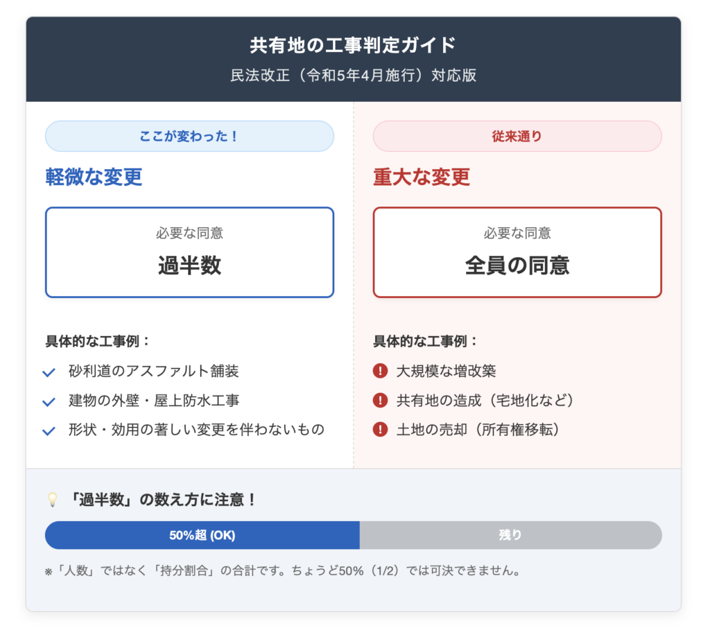The height and width of the screenshot is (628, 710).
Task: Click the red warning icon beside 大規模な増改築
Action: (380, 371)
